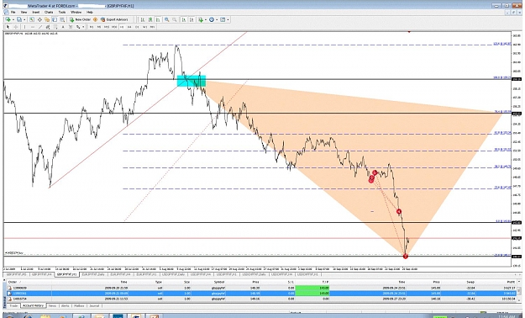Select the Cursor arrow tool
This screenshot has width=525, height=318.
[x=8, y=27]
